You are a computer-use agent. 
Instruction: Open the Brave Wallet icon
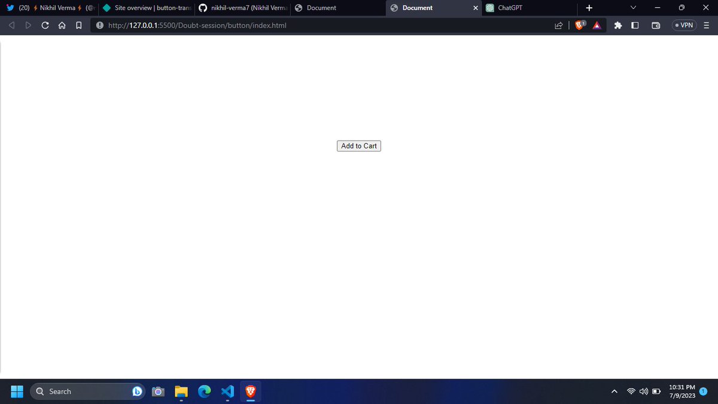[x=655, y=26]
